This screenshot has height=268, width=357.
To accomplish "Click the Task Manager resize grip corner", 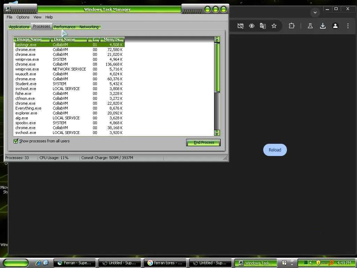I will point(226,158).
